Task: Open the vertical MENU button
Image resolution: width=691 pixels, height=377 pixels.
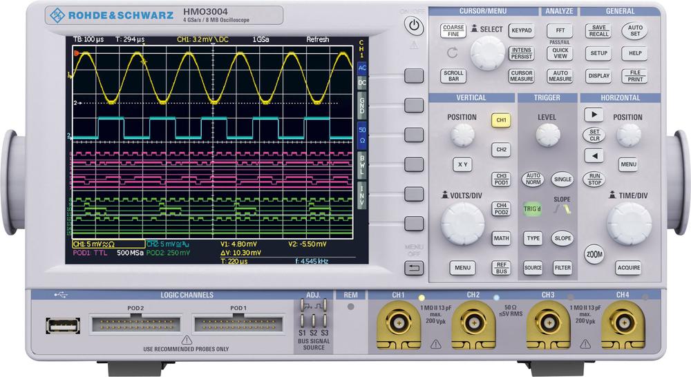Action: point(462,268)
